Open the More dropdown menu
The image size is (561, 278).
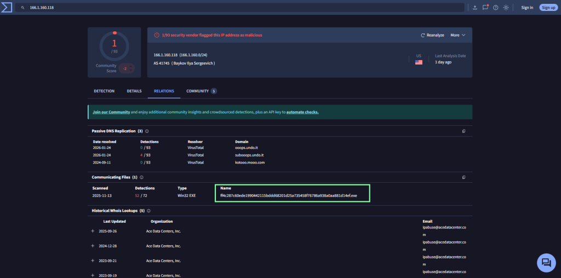tap(457, 35)
